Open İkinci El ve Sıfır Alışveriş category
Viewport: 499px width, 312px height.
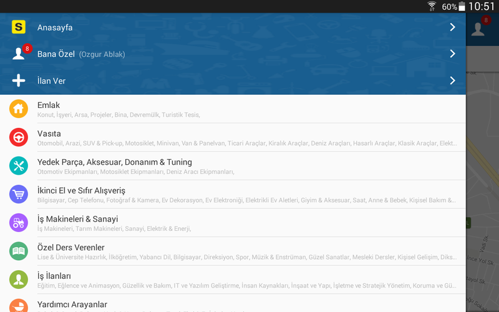tap(233, 194)
